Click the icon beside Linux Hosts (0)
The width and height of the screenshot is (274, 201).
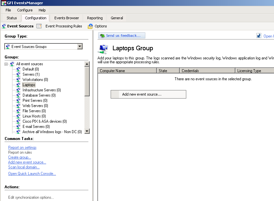[x=18, y=116]
